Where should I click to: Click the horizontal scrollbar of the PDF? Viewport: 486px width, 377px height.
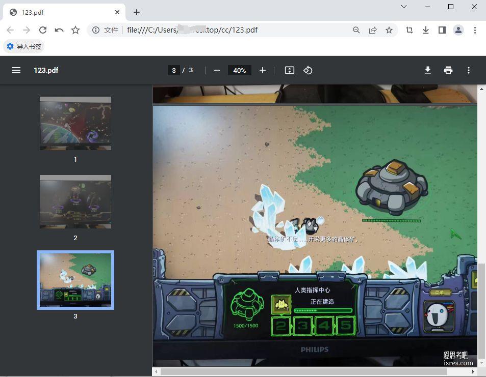(x=304, y=371)
